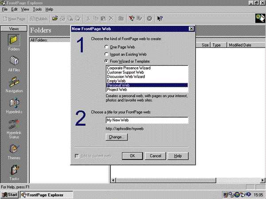Click OK to create the web
This screenshot has width=266, height=199.
point(132,156)
